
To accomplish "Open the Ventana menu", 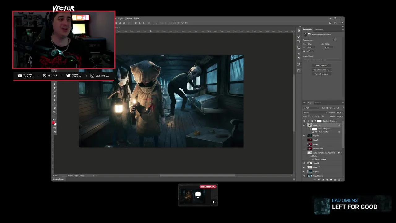I will [x=128, y=18].
